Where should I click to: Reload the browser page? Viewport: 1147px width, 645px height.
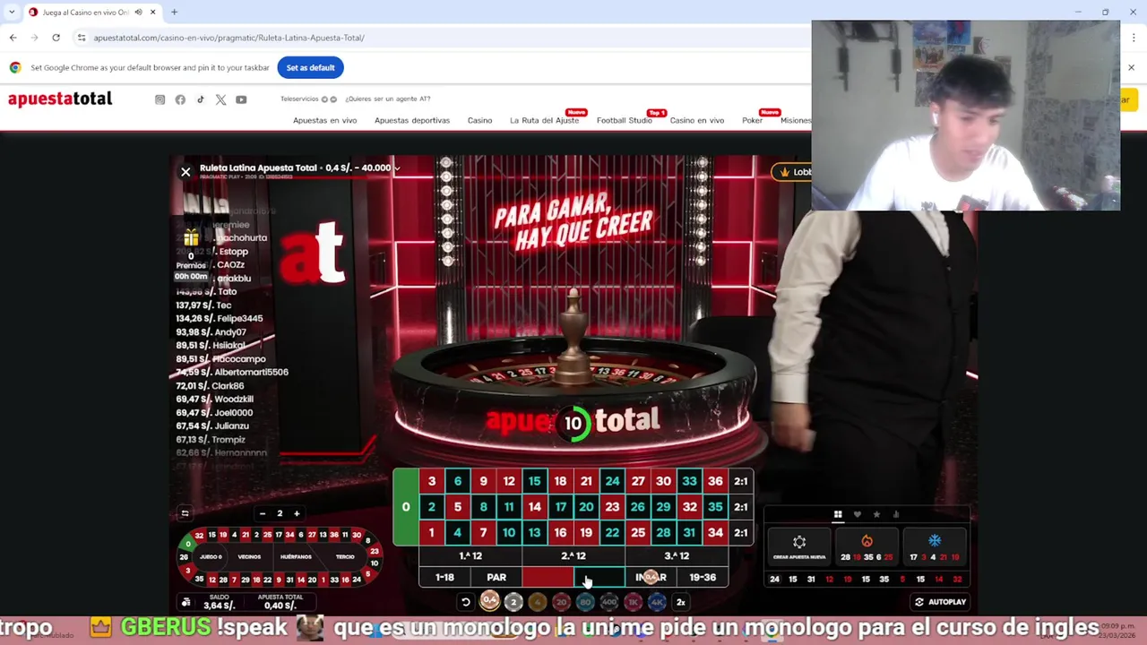(x=56, y=38)
